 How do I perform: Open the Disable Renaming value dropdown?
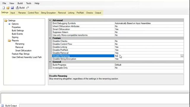coord(182,56)
